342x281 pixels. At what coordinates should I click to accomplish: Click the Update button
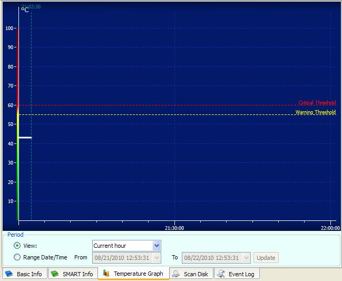coord(266,258)
